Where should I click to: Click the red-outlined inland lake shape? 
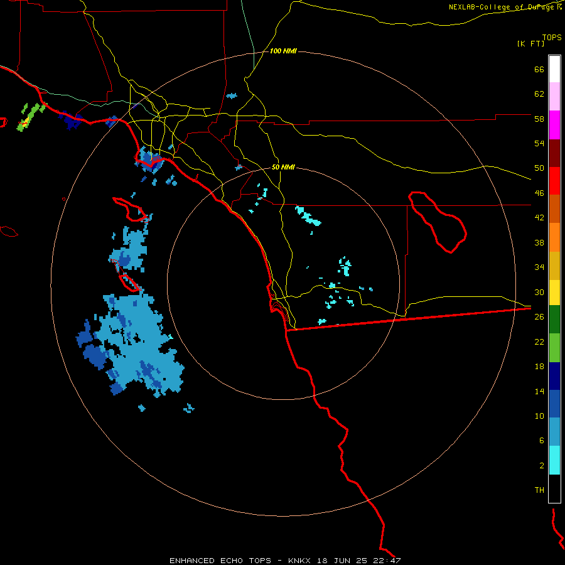click(437, 222)
